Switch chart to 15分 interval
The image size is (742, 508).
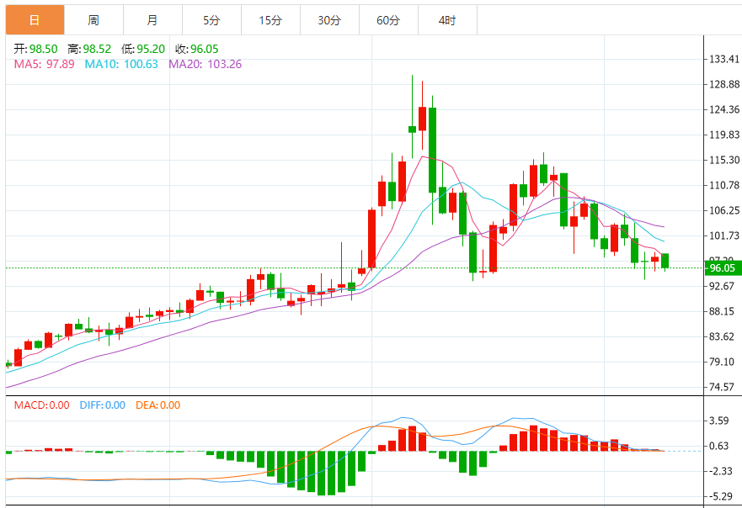270,19
